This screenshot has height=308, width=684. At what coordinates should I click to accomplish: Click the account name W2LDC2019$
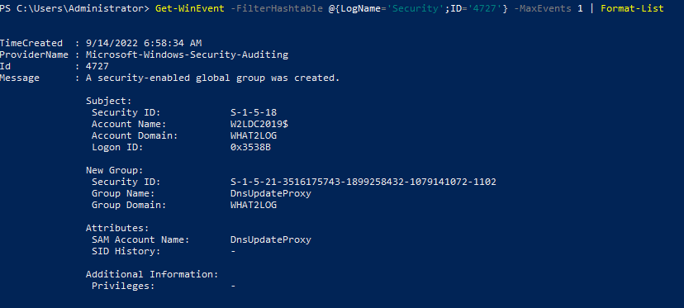(259, 125)
